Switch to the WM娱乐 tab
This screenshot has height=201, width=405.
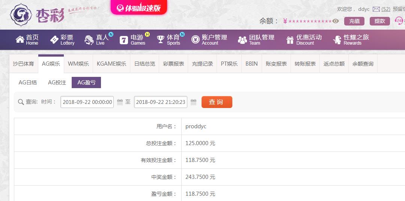pyautogui.click(x=78, y=64)
